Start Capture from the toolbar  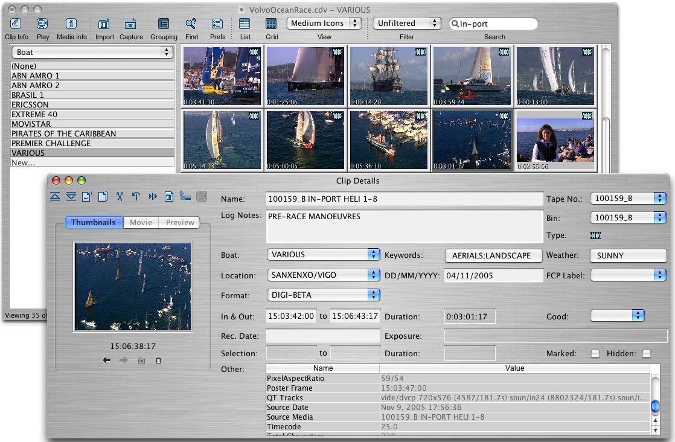pyautogui.click(x=130, y=24)
